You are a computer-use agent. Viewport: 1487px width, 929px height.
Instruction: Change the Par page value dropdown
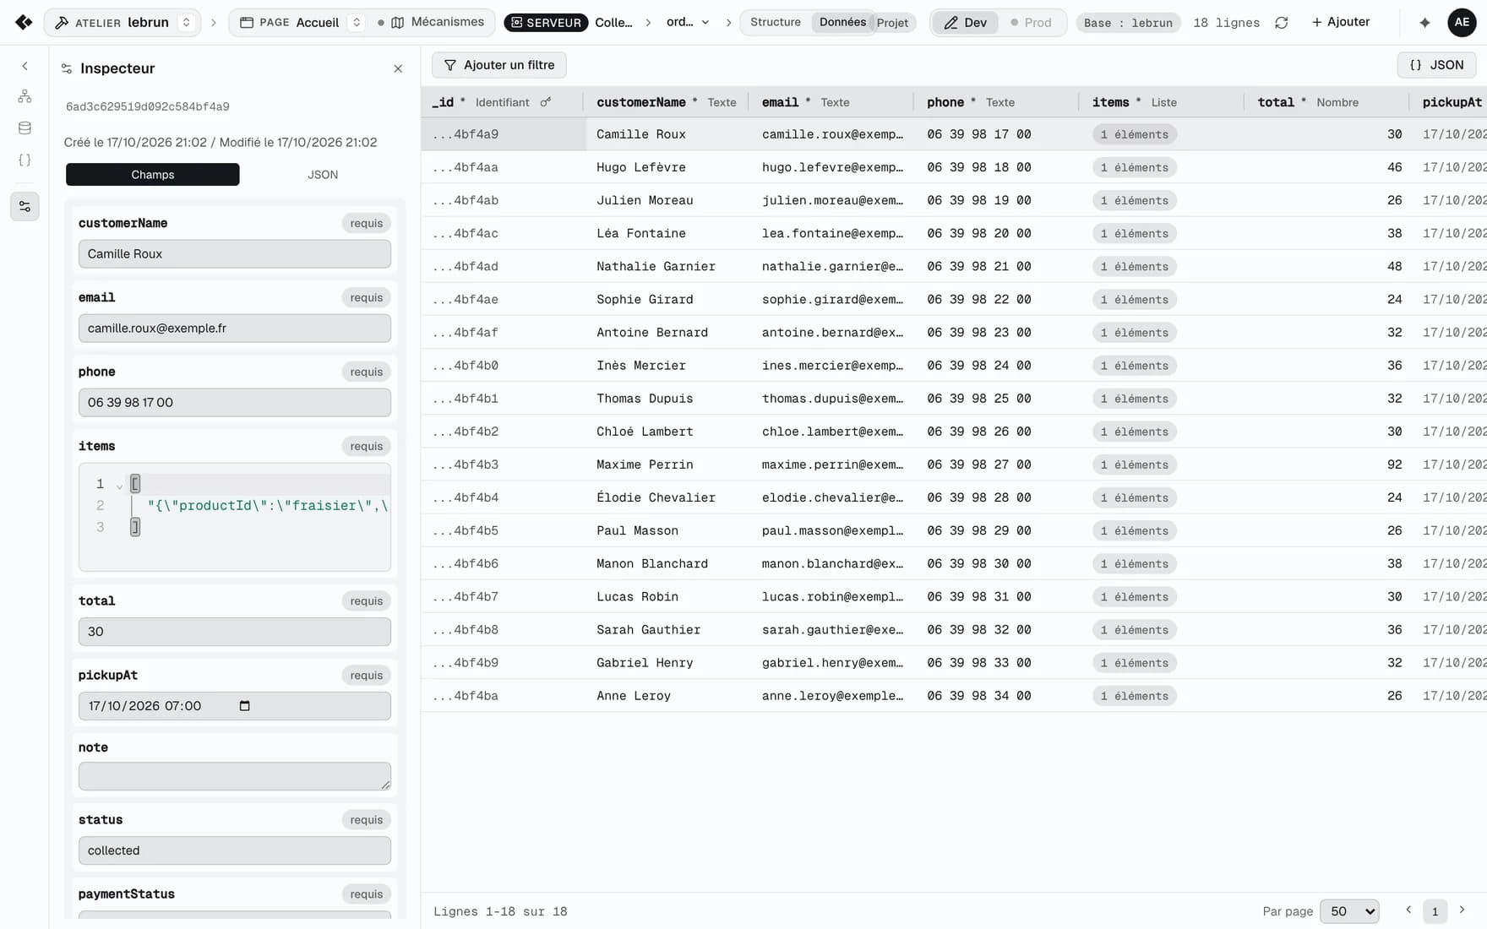pyautogui.click(x=1349, y=911)
